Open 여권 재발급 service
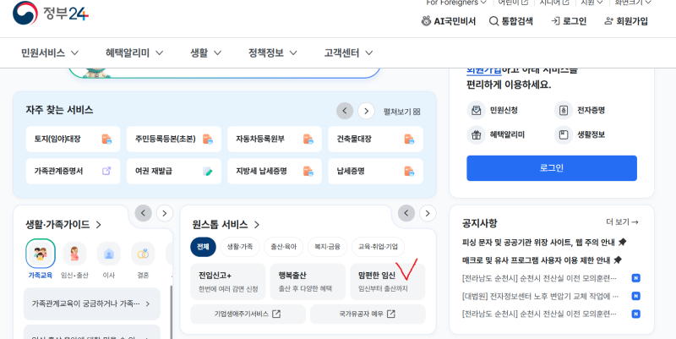This screenshot has width=676, height=339. pos(174,172)
